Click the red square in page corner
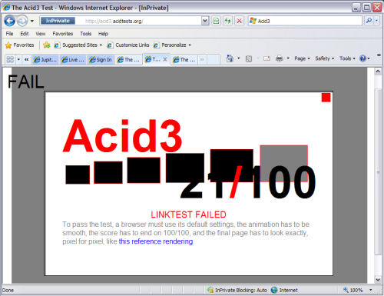Image resolution: width=384 pixels, height=296 pixels. tap(326, 98)
